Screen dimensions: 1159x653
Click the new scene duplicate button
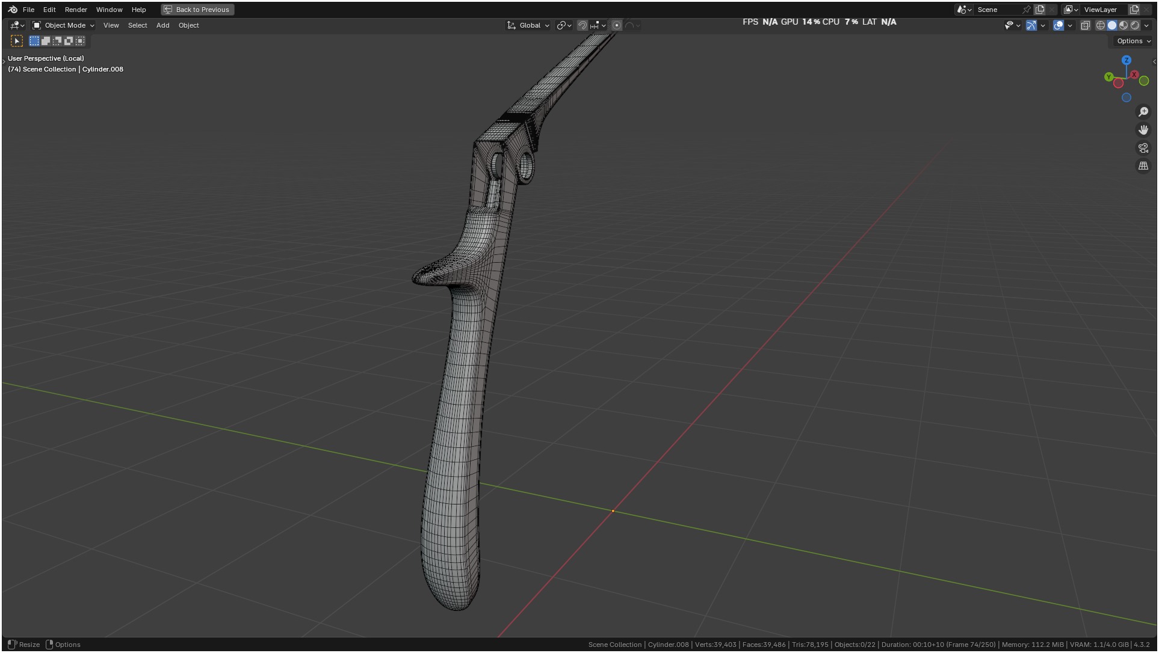pyautogui.click(x=1040, y=10)
